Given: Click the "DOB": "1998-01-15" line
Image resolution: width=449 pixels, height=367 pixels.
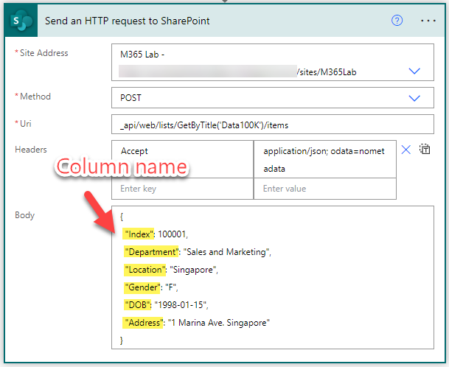Looking at the screenshot, I should (x=166, y=305).
